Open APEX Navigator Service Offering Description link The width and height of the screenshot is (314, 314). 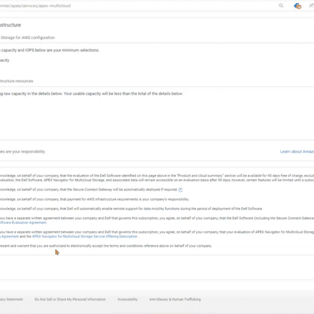click(85, 237)
